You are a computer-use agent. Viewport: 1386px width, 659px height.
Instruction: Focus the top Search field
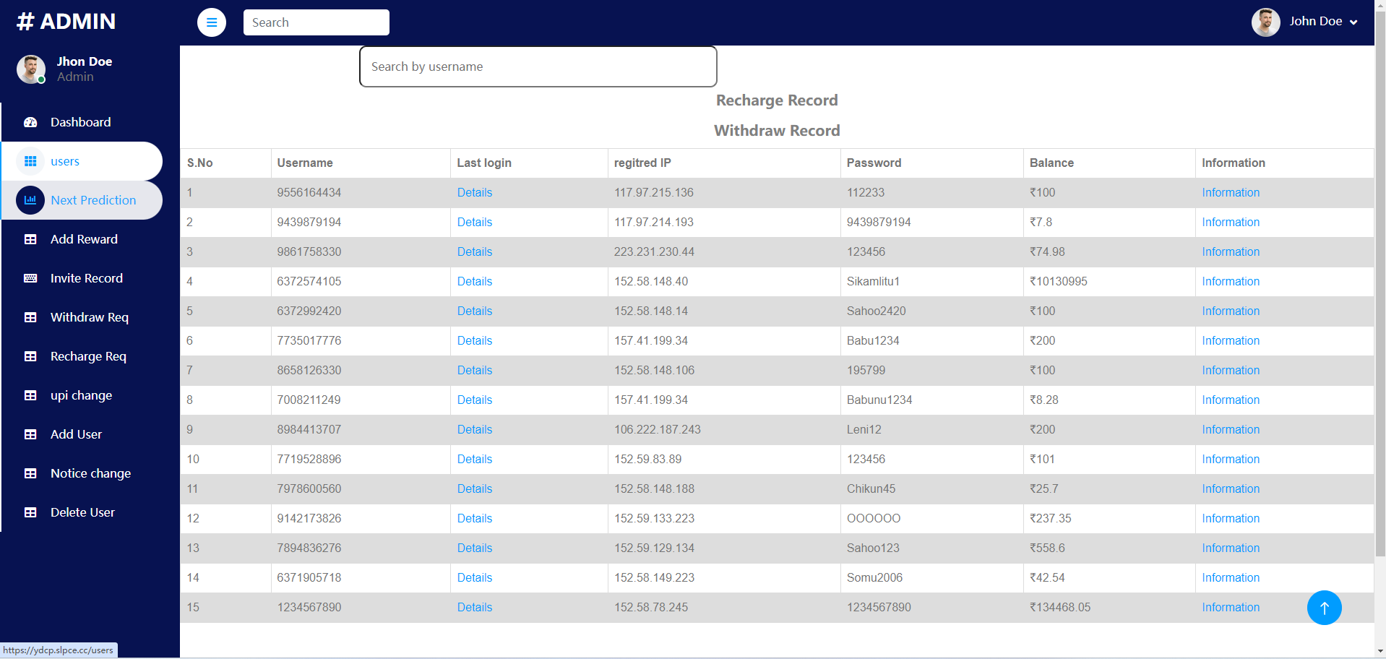(x=317, y=22)
